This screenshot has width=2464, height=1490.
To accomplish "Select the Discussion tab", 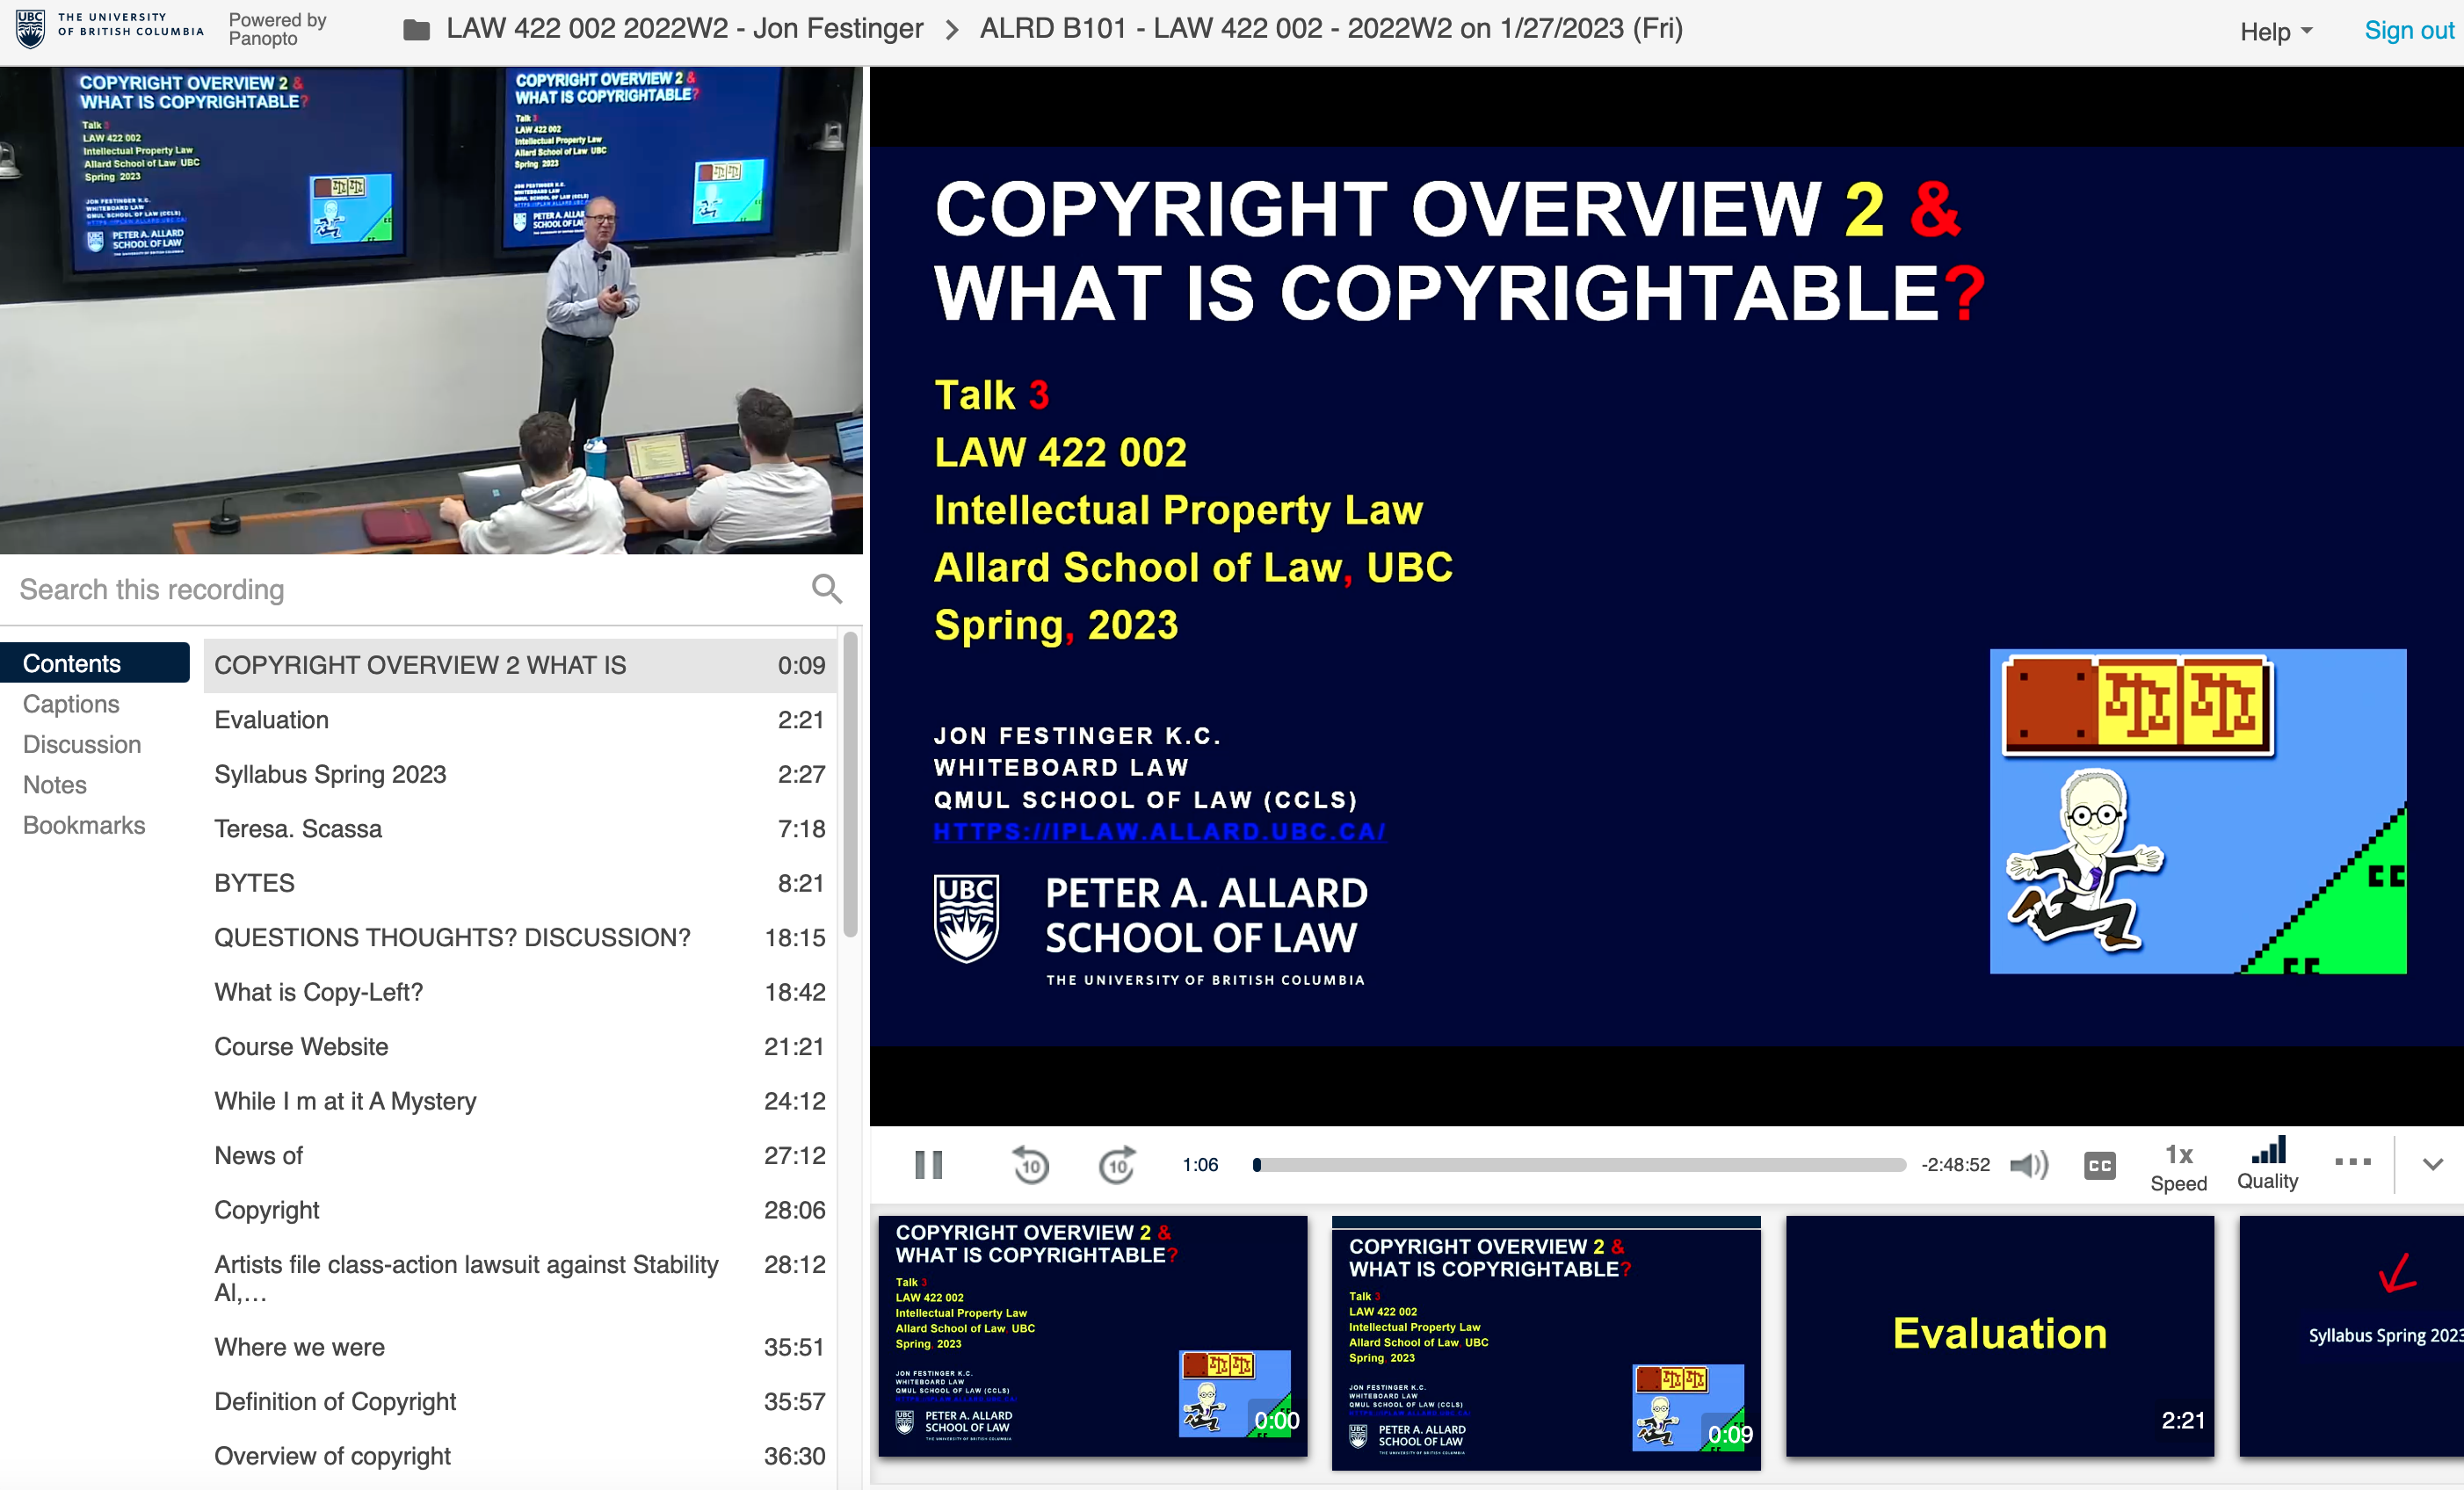I will tap(82, 745).
